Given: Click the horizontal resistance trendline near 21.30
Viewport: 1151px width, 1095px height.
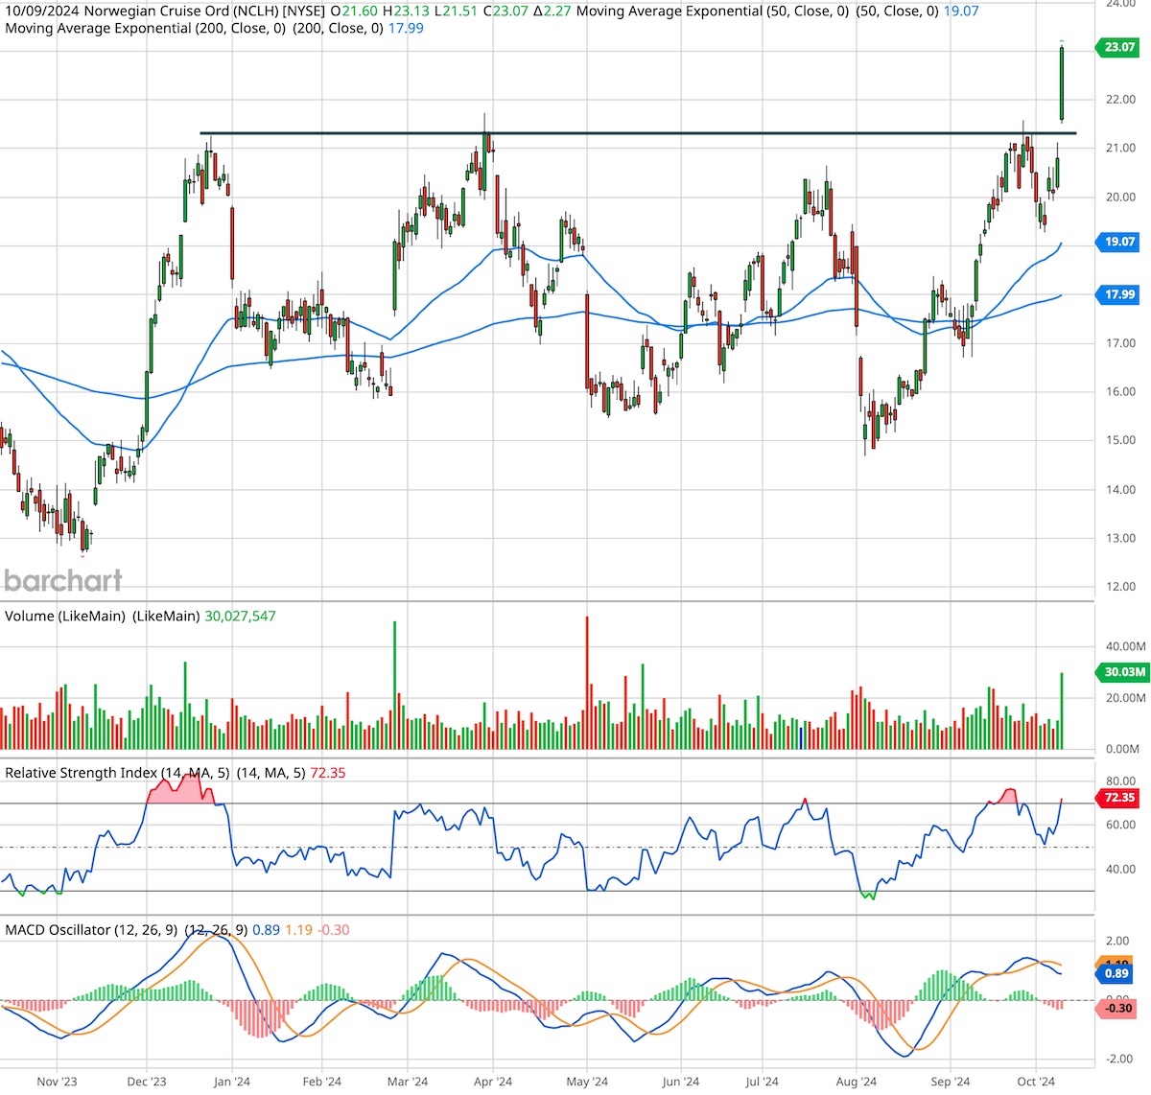Looking at the screenshot, I should [633, 133].
